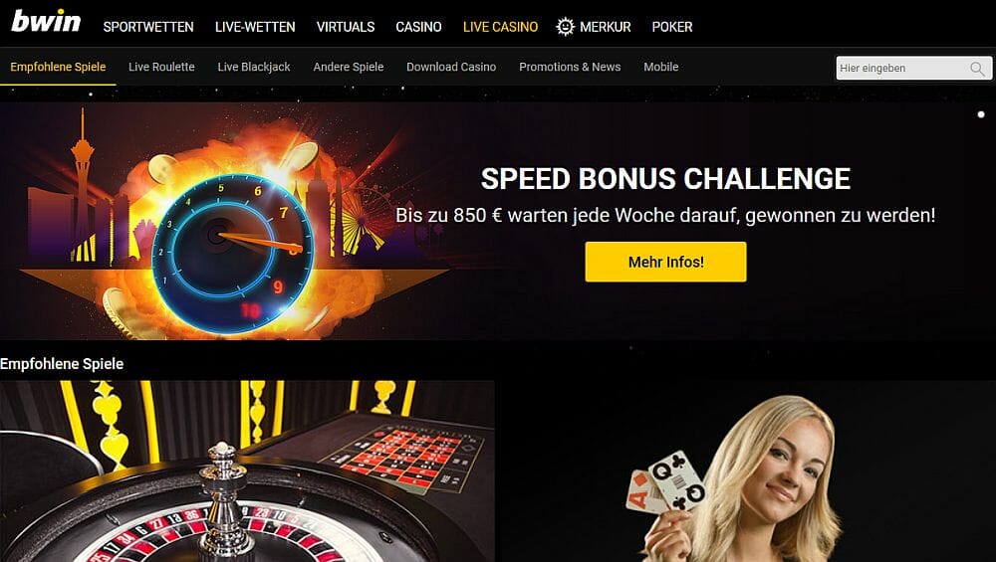Viewport: 996px width, 562px height.
Task: Go to the Virtuals page
Action: click(346, 27)
